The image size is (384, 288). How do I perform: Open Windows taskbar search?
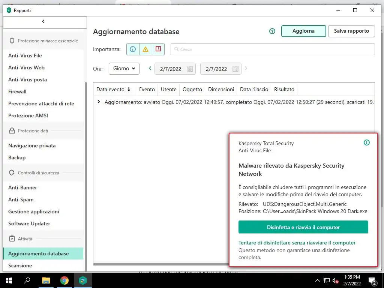click(27, 280)
